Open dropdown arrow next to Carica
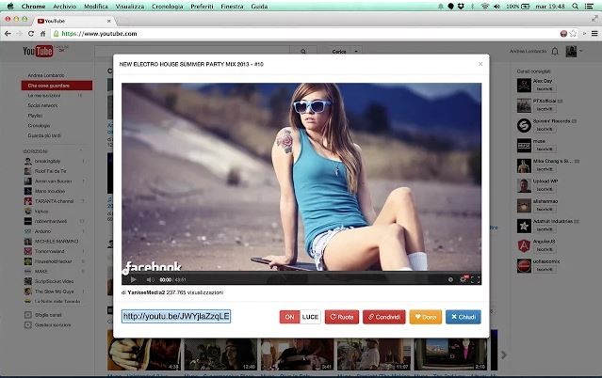The image size is (602, 378). tap(356, 52)
